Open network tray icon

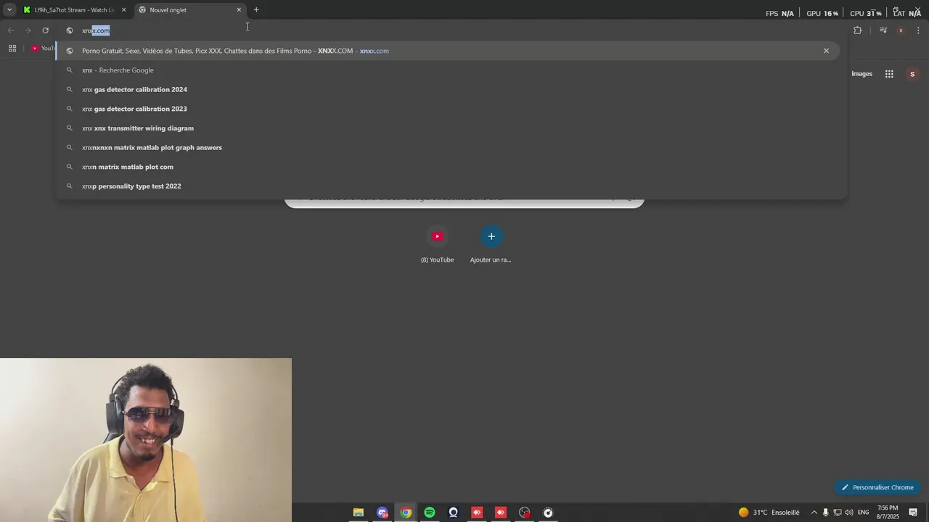click(837, 513)
